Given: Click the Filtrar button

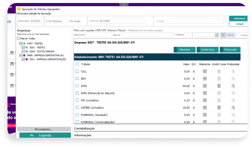Looking at the screenshot, I should tap(228, 35).
